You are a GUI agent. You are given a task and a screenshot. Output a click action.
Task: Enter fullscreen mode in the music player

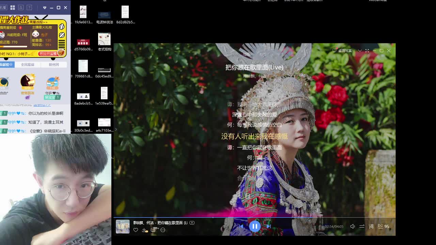(x=367, y=51)
